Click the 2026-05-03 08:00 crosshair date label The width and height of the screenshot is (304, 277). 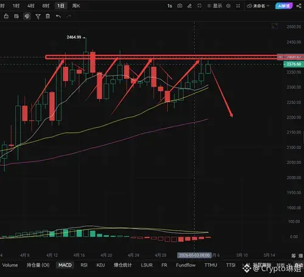[195, 255]
